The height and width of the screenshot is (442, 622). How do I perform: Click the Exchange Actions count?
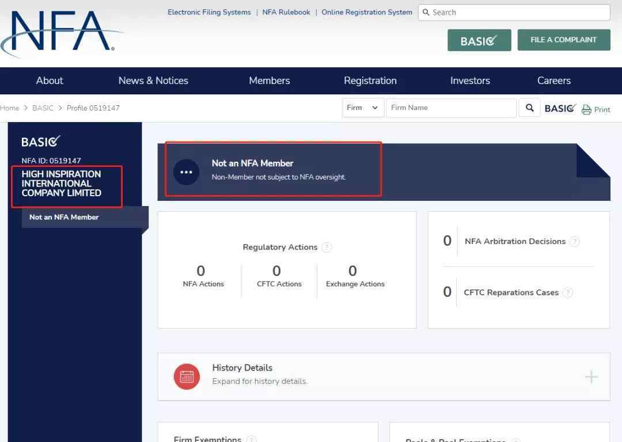point(352,271)
